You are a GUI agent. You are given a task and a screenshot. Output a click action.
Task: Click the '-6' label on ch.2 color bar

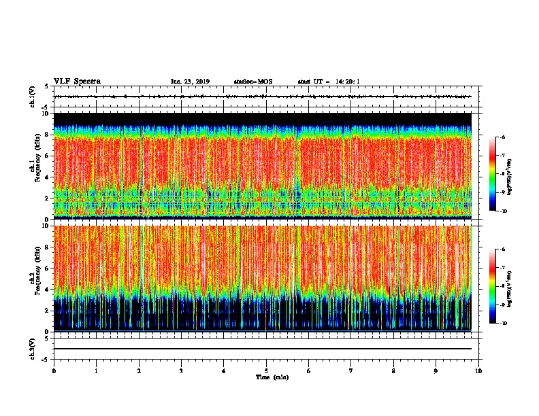[x=502, y=249]
